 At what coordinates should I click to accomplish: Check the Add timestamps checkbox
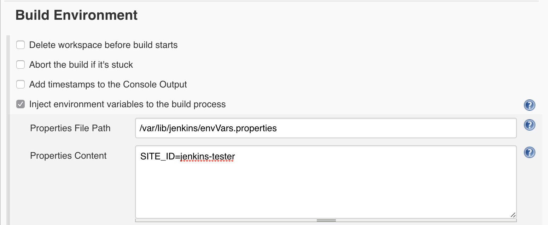coord(21,85)
